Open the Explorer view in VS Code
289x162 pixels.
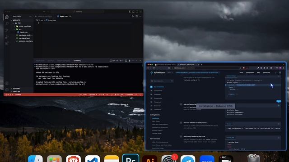tap(7, 17)
